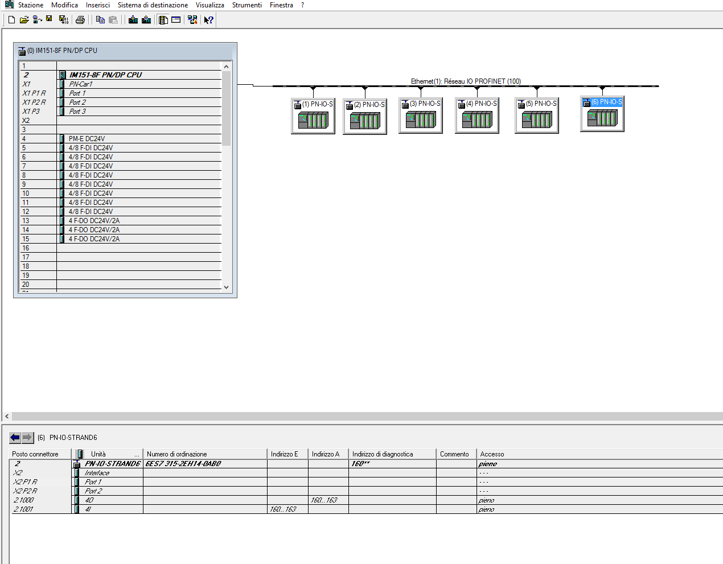Select the Port 1 row in rack

click(120, 93)
